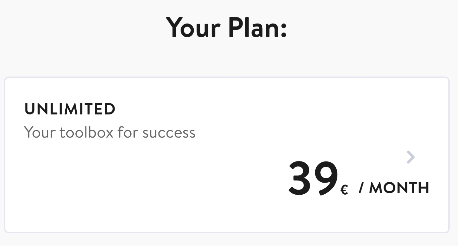Click the right chevron arrow on plan card
458x246 pixels.
point(411,157)
